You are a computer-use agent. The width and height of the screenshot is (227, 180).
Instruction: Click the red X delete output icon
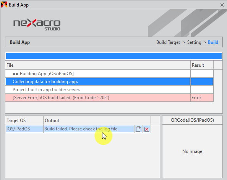[147, 129]
